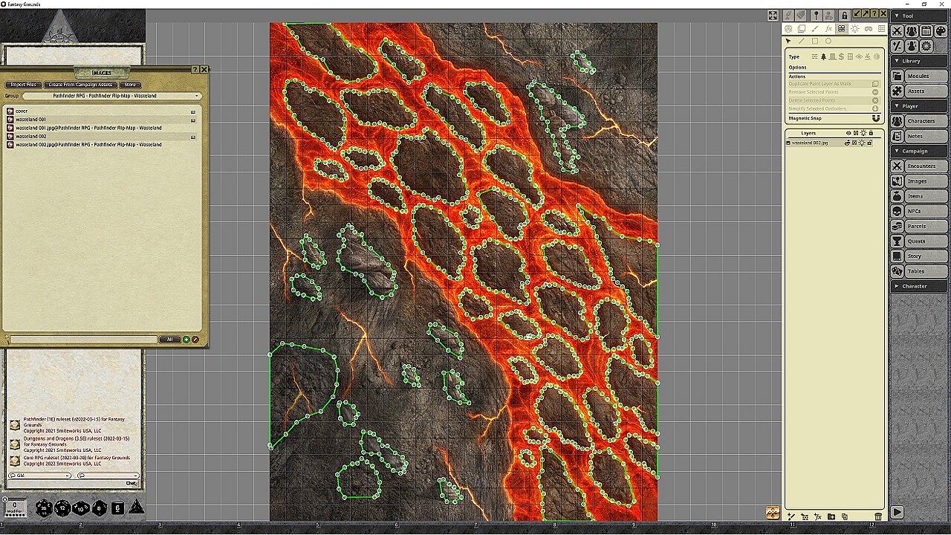Viewport: 951px width, 535px height.
Task: Click the All filter button in Images window
Action: (x=169, y=340)
